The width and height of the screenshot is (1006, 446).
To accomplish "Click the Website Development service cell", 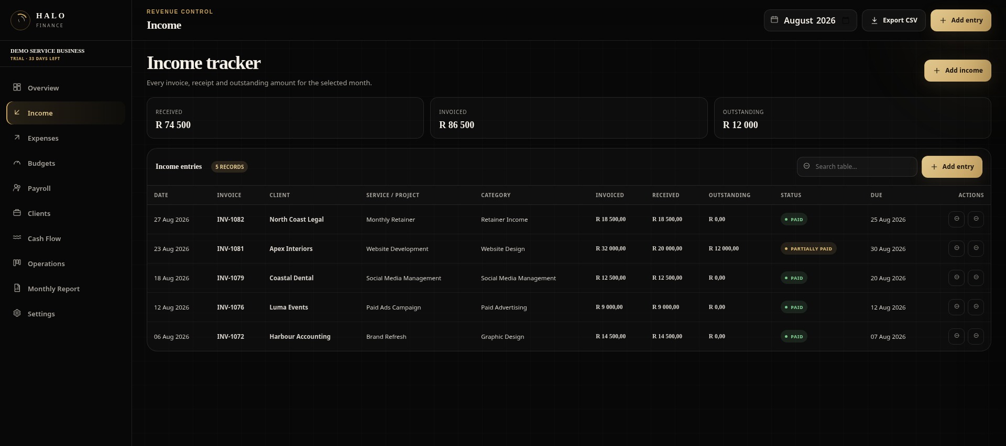I will [x=397, y=249].
